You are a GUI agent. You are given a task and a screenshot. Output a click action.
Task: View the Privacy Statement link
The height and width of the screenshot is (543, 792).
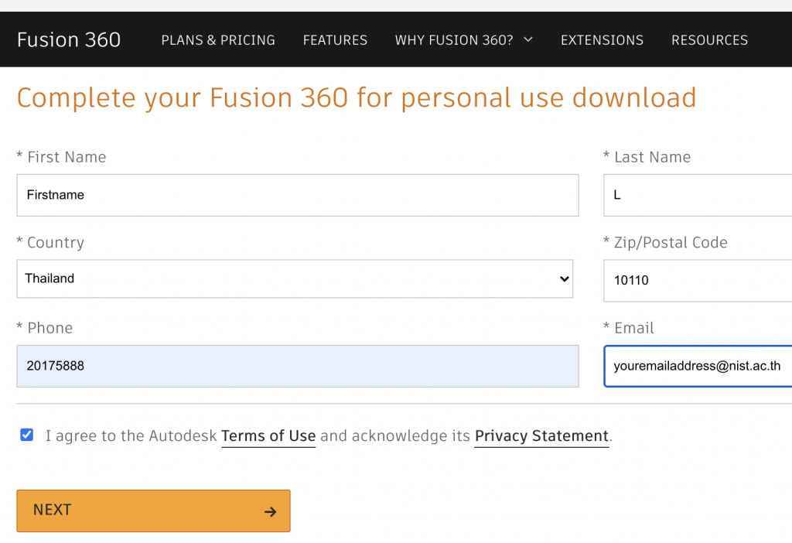coord(541,436)
